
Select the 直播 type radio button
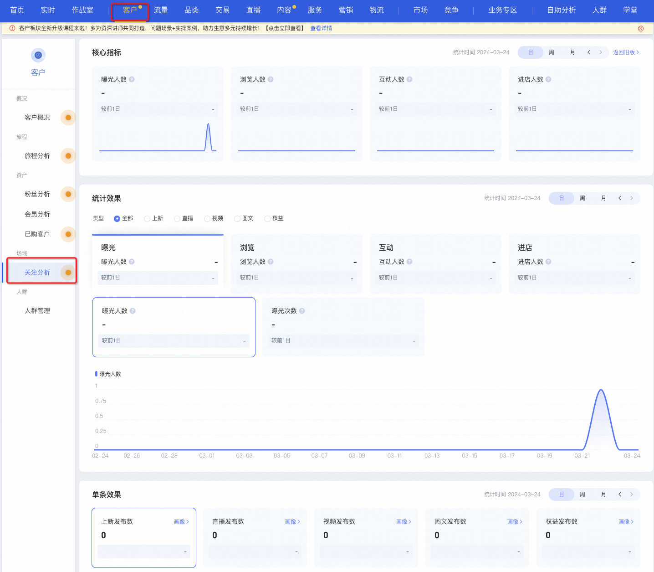(177, 219)
